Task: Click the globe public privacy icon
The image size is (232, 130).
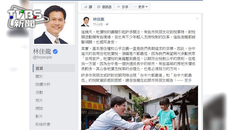Action: pyautogui.click(x=107, y=24)
